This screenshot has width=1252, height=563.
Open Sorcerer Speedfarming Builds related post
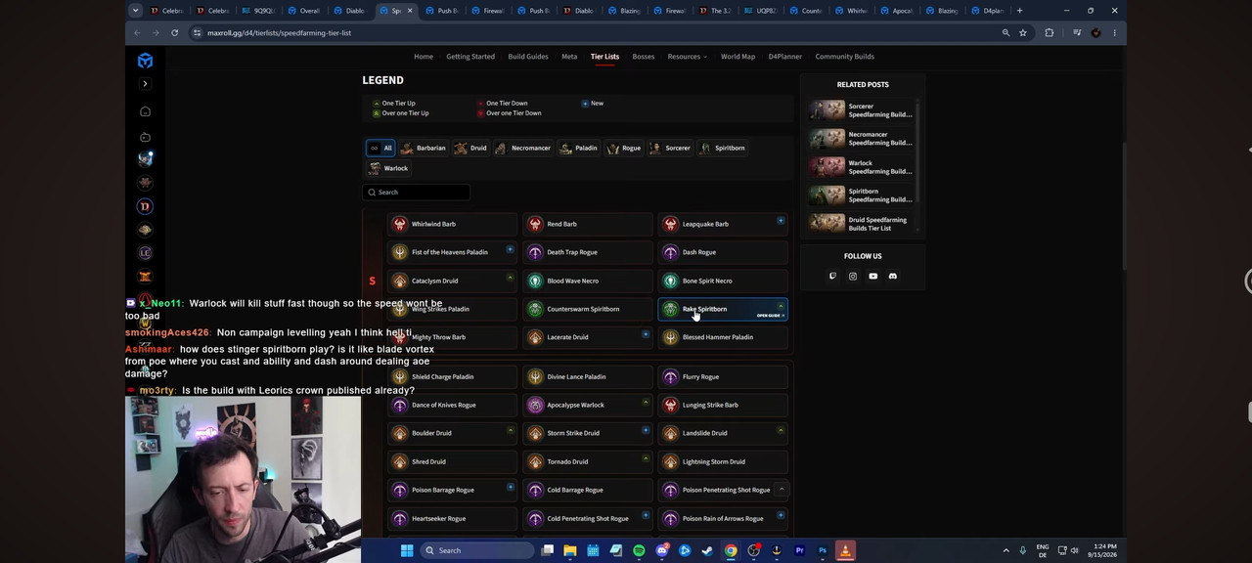click(862, 110)
